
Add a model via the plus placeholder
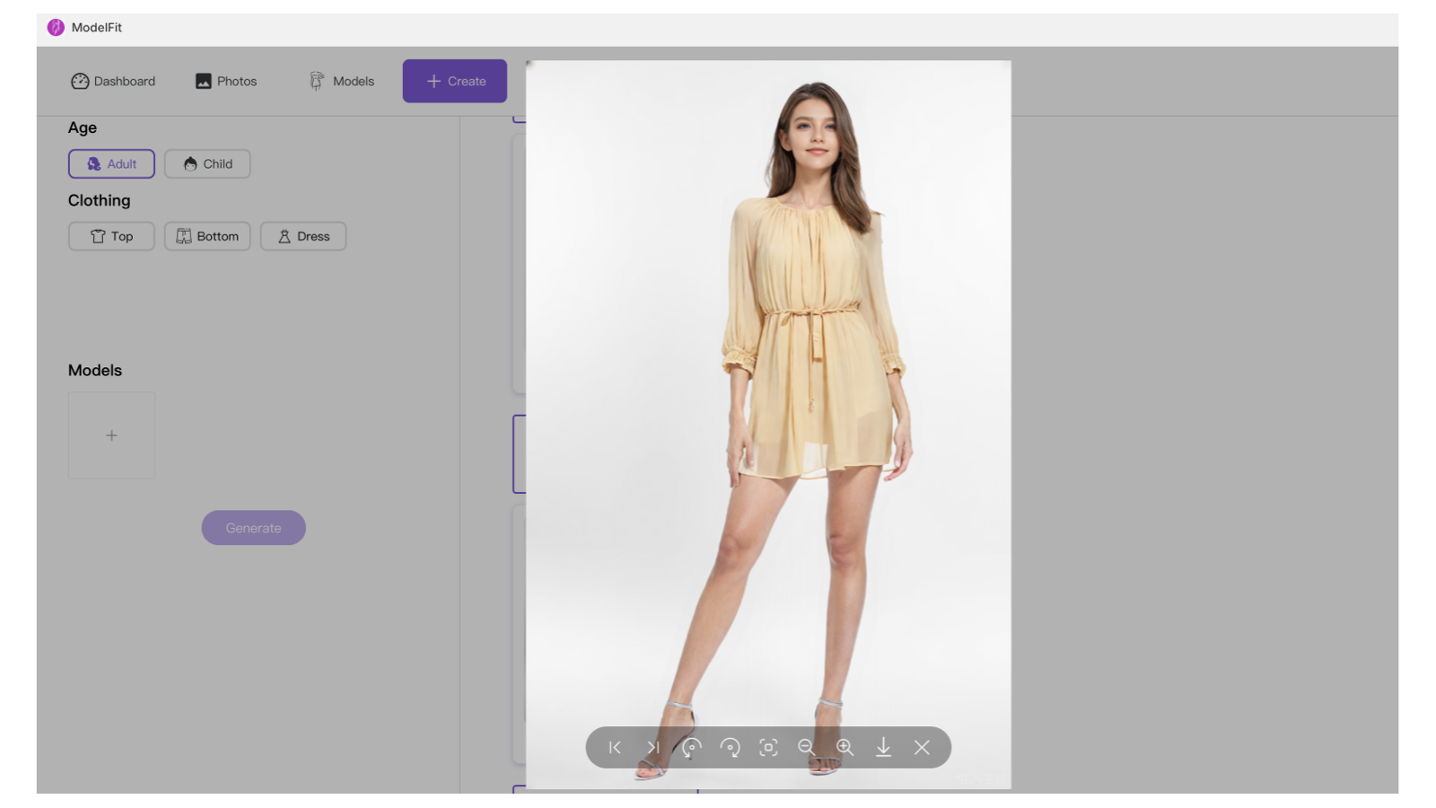point(111,435)
